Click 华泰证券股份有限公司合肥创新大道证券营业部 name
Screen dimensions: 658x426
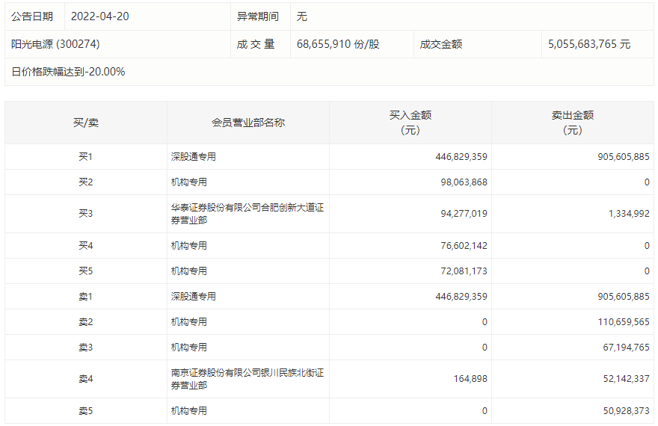pos(247,214)
